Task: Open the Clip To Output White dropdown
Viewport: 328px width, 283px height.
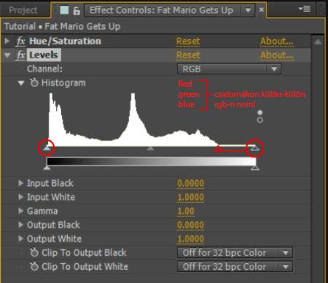Action: [235, 267]
